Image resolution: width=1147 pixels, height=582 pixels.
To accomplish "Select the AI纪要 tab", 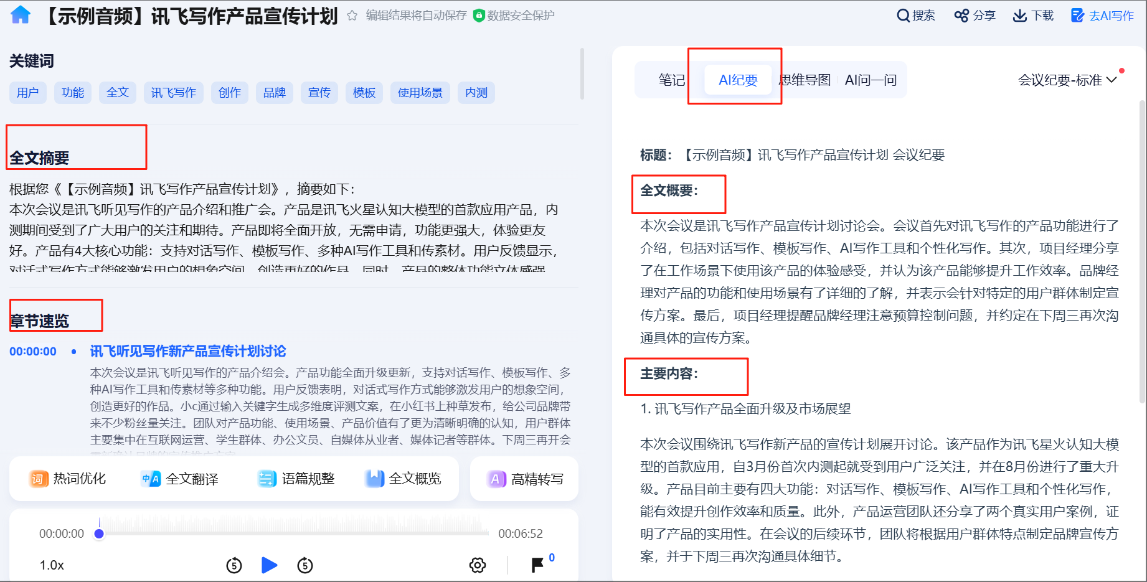I will click(x=738, y=80).
